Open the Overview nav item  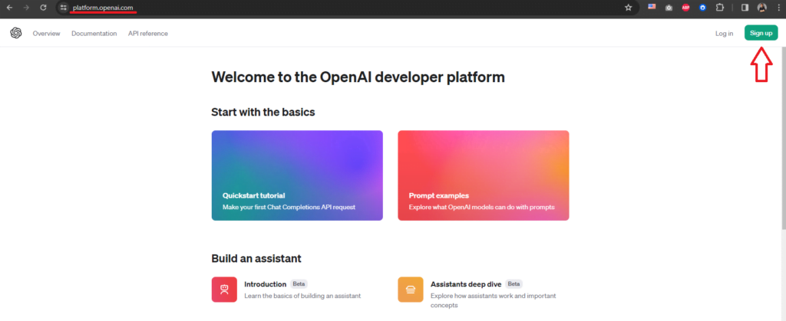[46, 34]
